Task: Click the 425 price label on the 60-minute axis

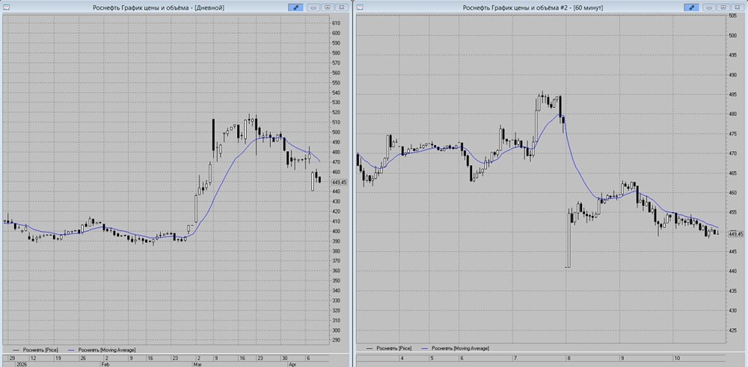Action: click(732, 330)
